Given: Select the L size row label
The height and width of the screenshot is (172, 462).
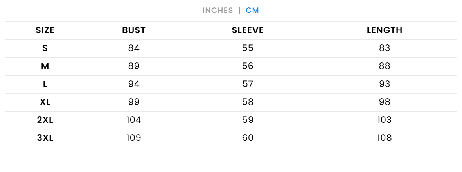Looking at the screenshot, I should click(x=45, y=84).
